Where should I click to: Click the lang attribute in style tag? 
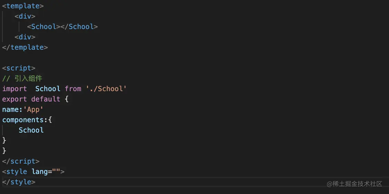[x=39, y=172]
